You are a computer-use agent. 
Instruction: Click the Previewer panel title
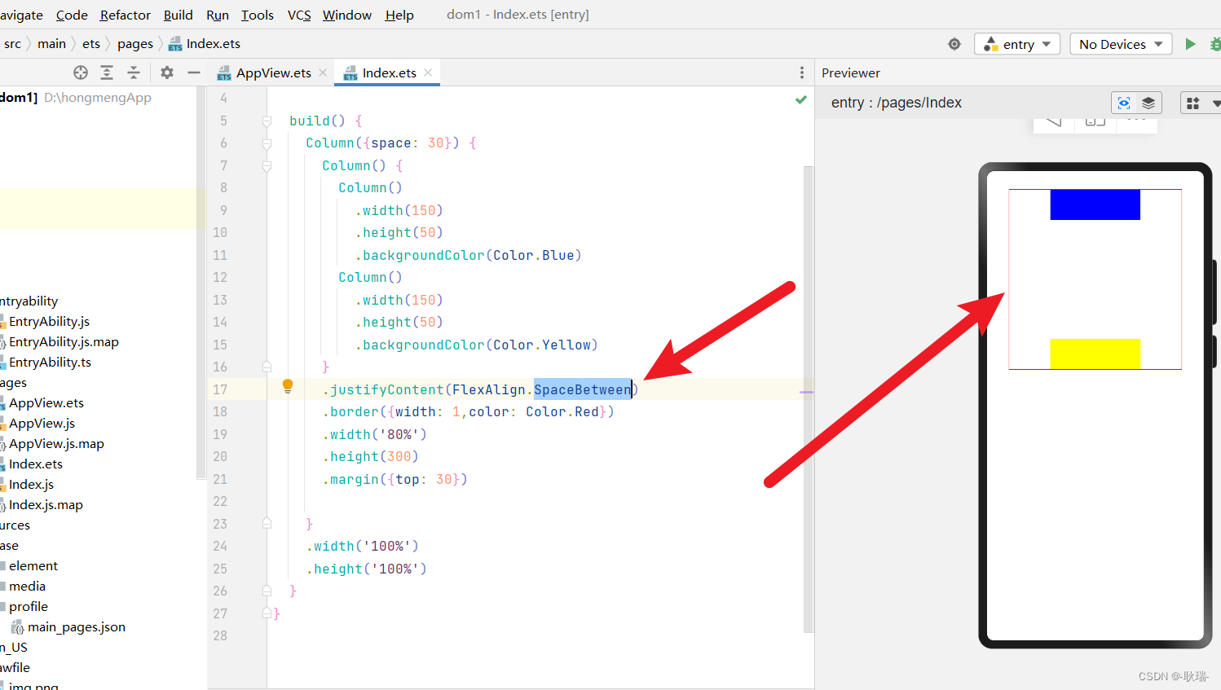[851, 73]
